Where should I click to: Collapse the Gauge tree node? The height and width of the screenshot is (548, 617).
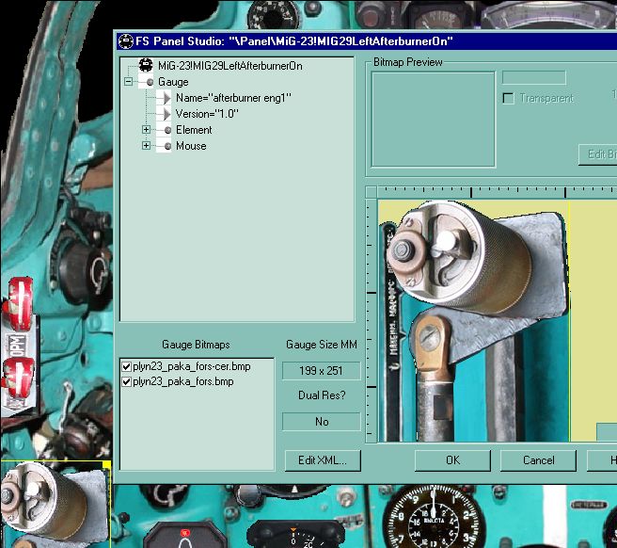[128, 83]
